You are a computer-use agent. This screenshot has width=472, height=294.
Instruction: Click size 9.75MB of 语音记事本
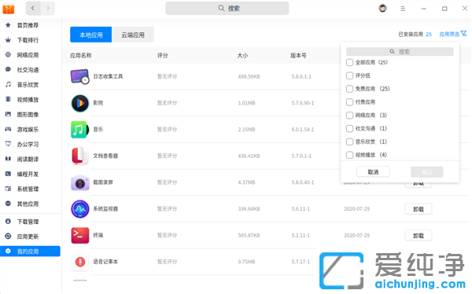pos(246,262)
